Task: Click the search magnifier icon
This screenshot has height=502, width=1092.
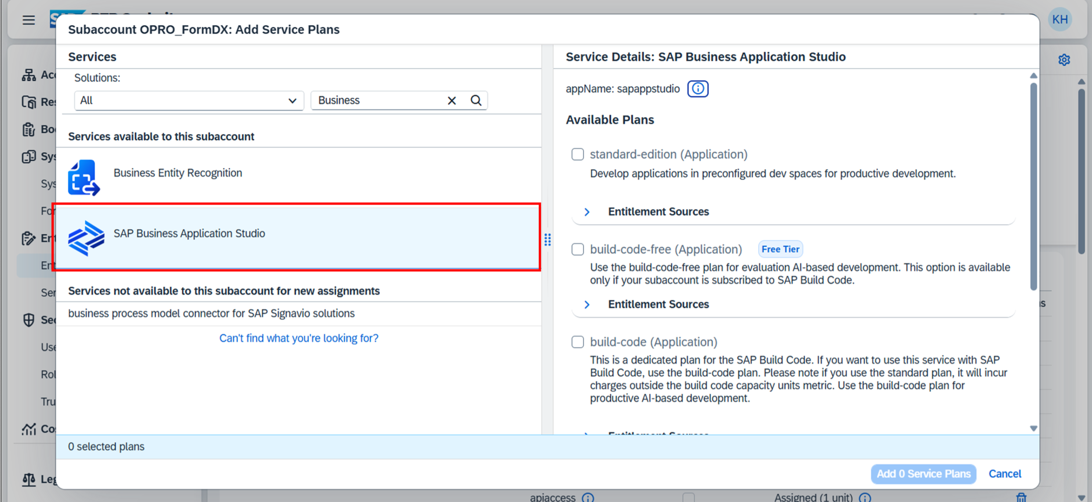Action: click(x=476, y=100)
